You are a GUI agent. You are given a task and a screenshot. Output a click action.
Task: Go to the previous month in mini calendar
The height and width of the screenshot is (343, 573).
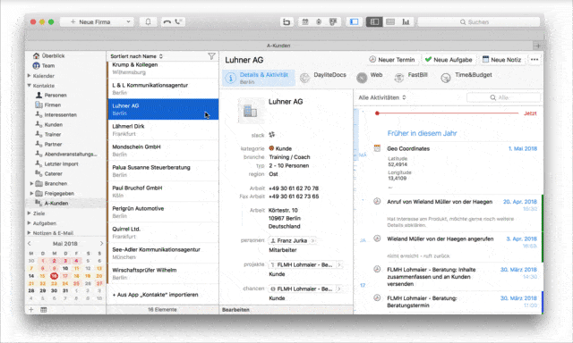click(30, 244)
